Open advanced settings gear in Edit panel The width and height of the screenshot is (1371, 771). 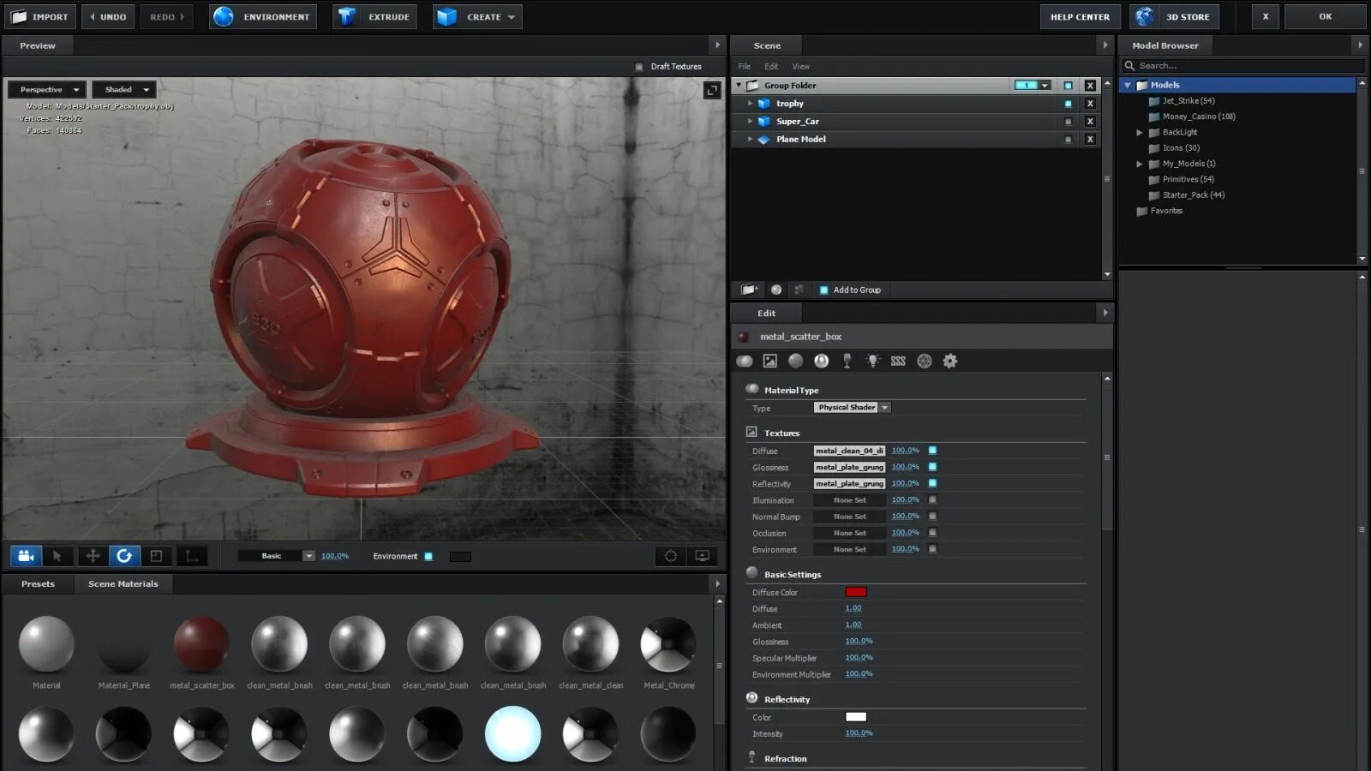[x=949, y=362]
